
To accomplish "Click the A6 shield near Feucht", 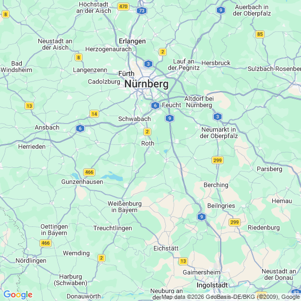I will click(155, 105).
